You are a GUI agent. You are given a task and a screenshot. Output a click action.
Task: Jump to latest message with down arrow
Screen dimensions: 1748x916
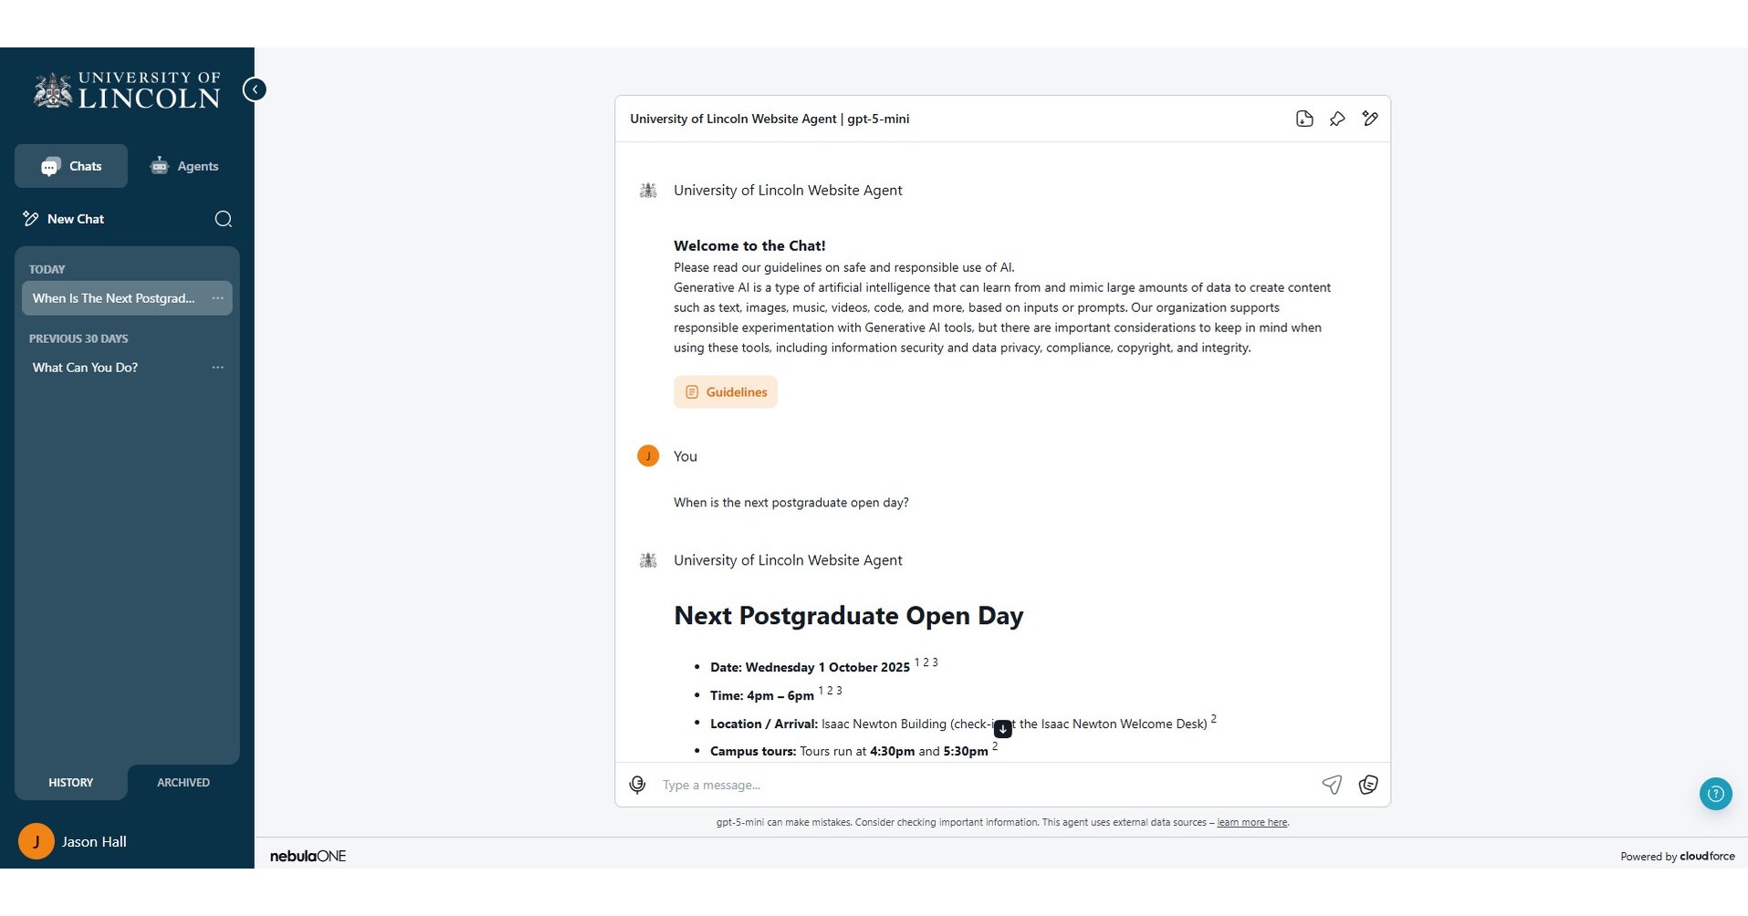point(1002,729)
